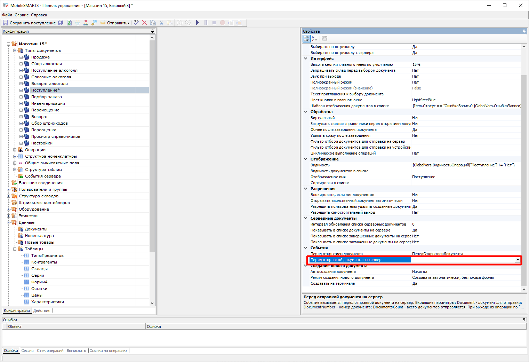This screenshot has width=529, height=362.
Task: Click the navigate back arrow icon
Action: 179,23
